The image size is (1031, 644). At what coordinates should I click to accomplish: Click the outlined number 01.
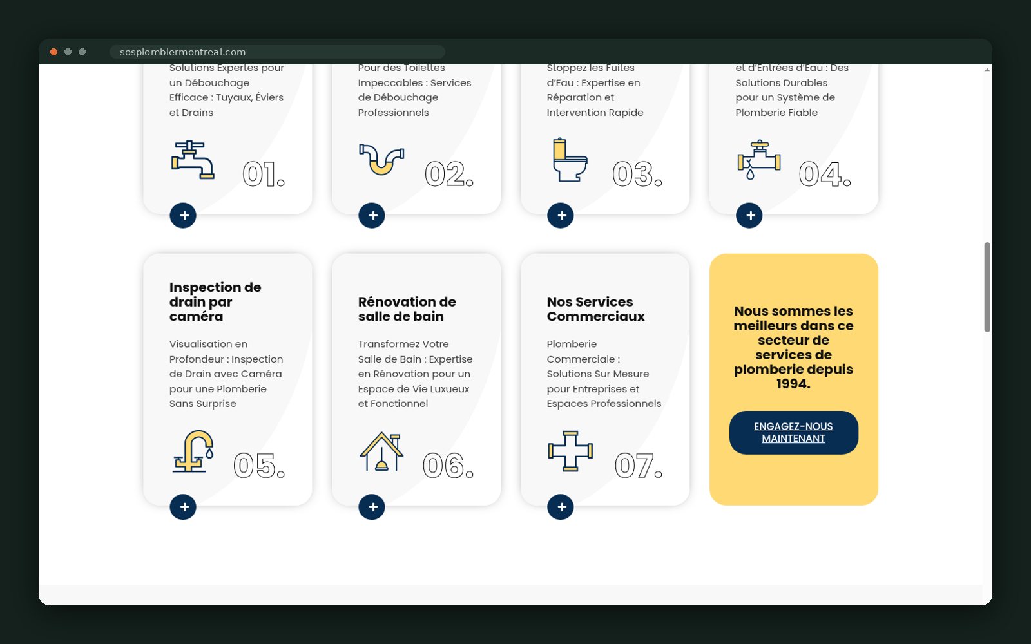click(264, 175)
